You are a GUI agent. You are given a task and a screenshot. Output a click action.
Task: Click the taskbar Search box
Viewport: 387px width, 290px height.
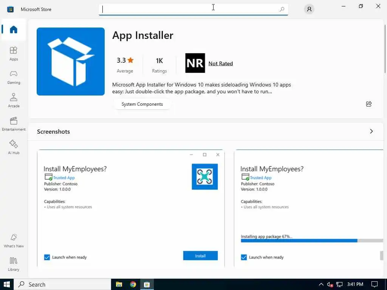tap(62, 284)
